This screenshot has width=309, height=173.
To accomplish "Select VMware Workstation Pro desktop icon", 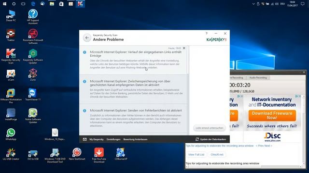I will (x=11, y=96).
